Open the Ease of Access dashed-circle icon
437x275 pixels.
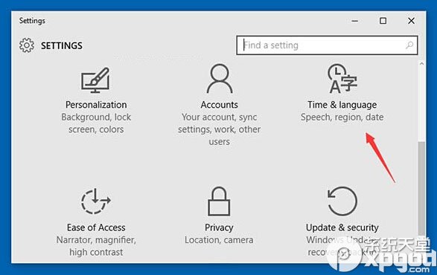[96, 201]
